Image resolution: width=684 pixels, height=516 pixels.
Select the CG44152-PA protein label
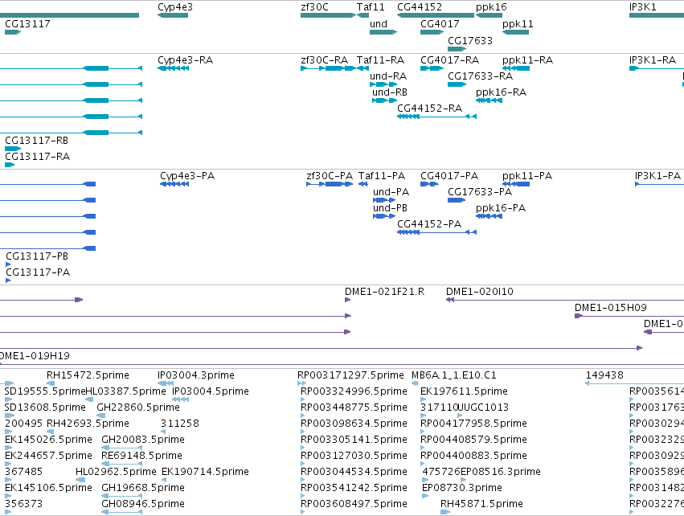(429, 223)
